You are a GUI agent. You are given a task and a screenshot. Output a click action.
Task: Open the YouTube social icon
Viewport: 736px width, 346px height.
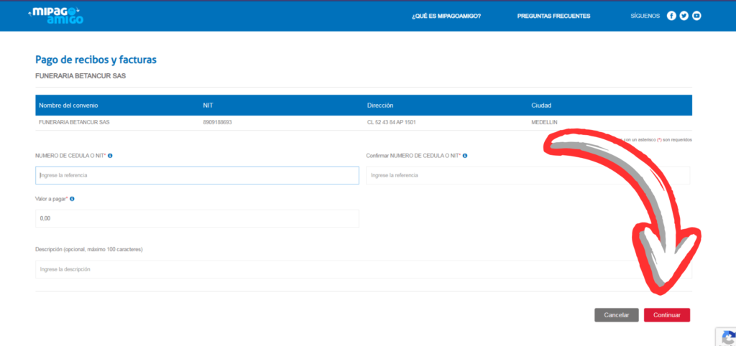point(696,16)
